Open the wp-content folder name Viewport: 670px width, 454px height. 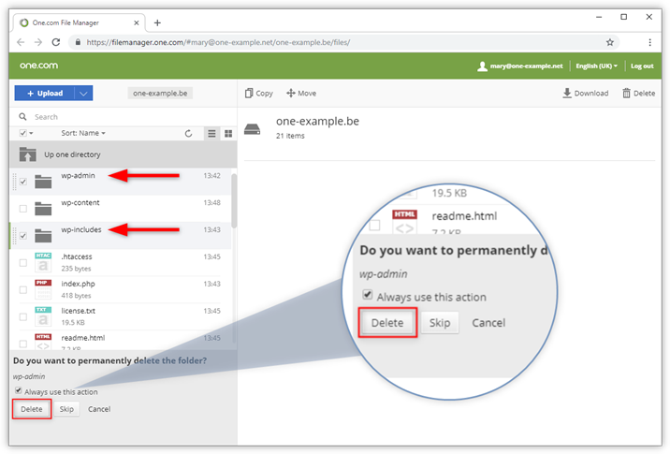(x=80, y=202)
